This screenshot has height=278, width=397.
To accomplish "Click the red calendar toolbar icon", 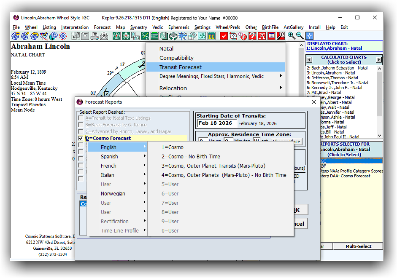I will point(271,36).
